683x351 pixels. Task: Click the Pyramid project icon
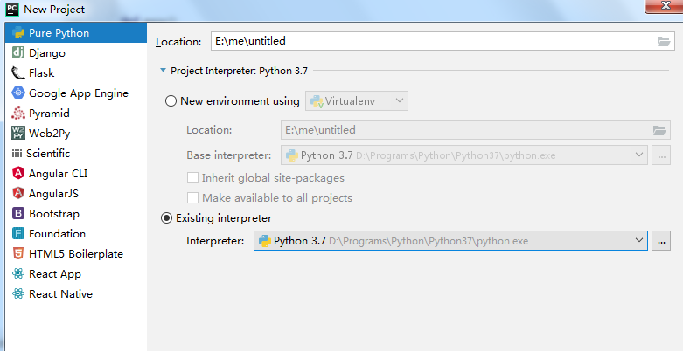point(18,114)
